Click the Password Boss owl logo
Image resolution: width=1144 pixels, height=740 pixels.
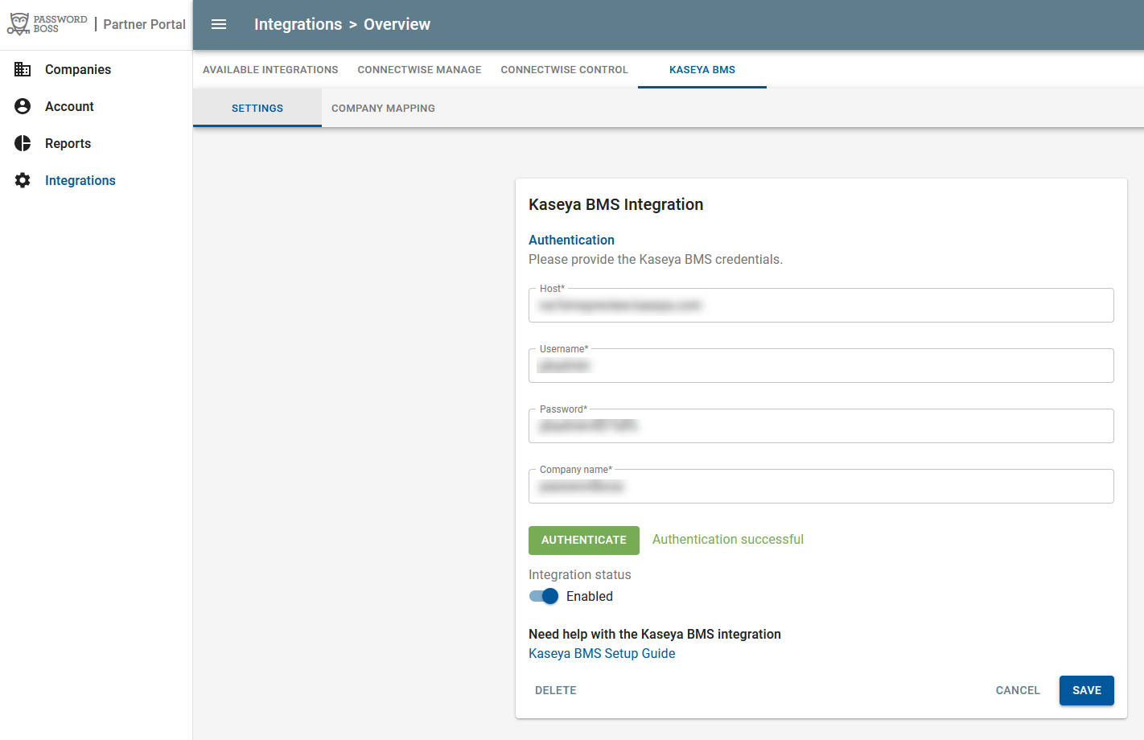click(x=47, y=24)
